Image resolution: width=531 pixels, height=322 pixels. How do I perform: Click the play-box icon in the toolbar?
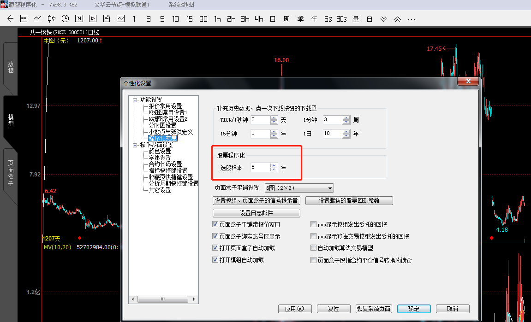pos(93,19)
